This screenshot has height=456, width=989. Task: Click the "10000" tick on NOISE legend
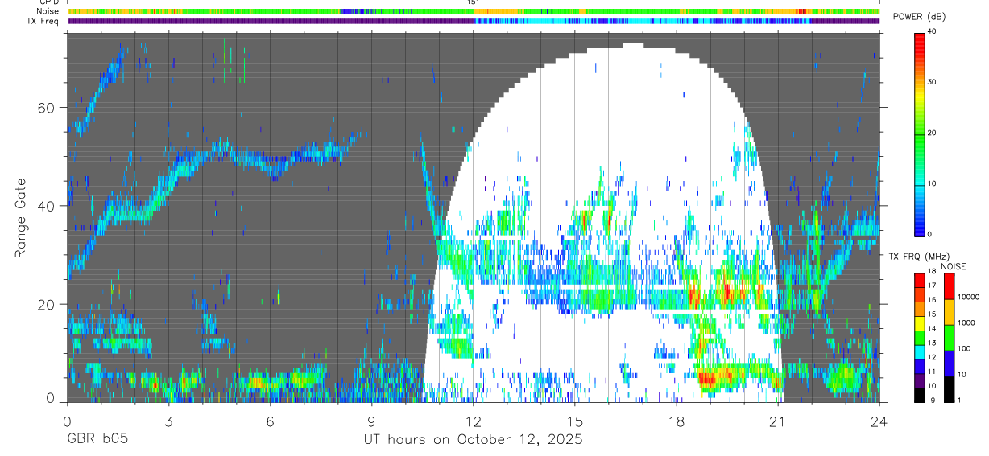[967, 298]
